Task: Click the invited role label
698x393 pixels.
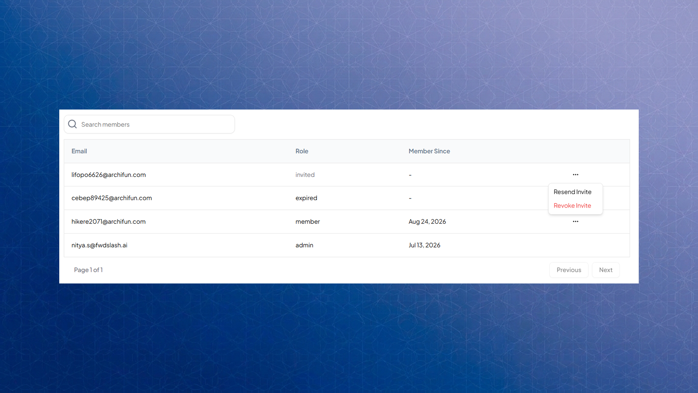Action: tap(305, 175)
